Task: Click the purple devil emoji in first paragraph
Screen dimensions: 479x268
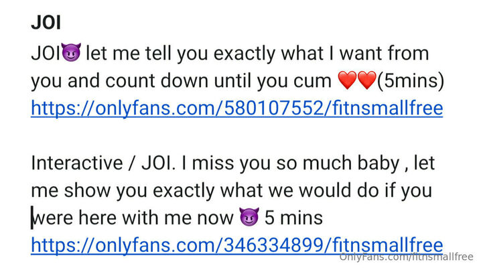Action: click(71, 52)
